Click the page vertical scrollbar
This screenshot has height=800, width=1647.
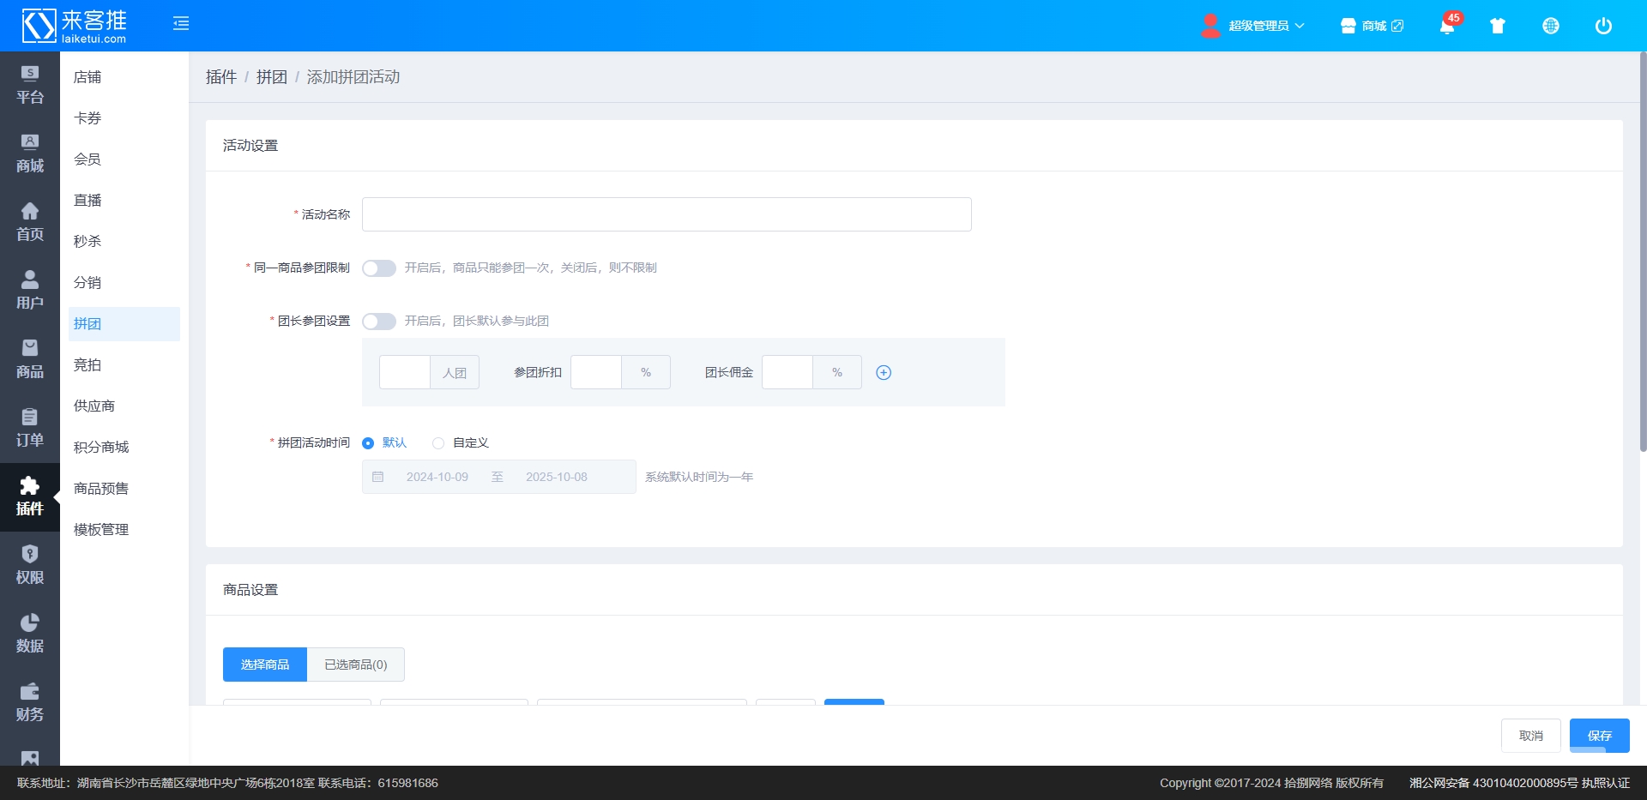click(1642, 257)
